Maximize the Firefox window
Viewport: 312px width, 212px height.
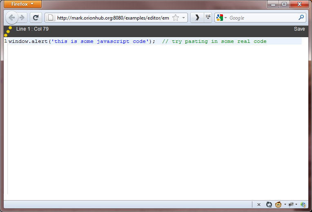pyautogui.click(x=284, y=4)
